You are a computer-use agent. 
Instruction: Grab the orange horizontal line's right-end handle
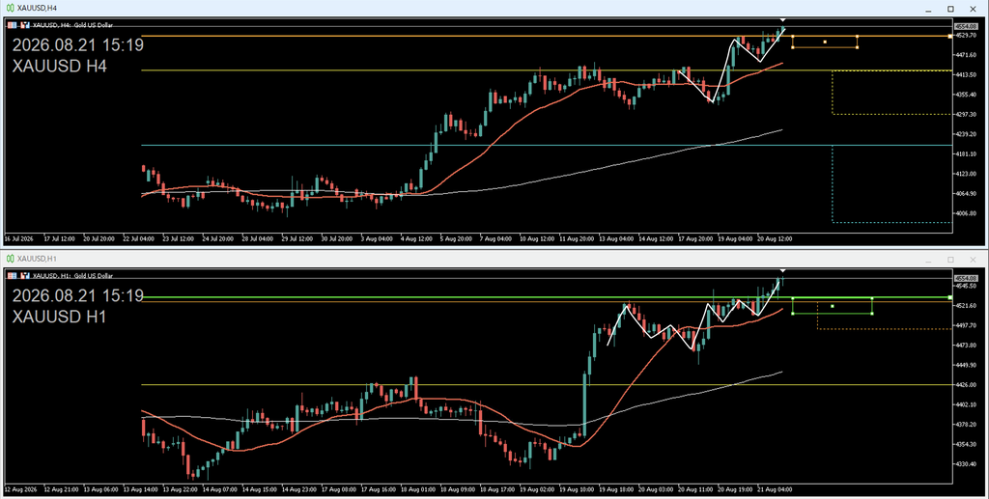(x=950, y=37)
